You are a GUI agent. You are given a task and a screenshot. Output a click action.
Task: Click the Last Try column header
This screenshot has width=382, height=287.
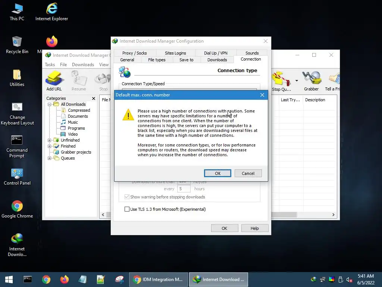291,100
